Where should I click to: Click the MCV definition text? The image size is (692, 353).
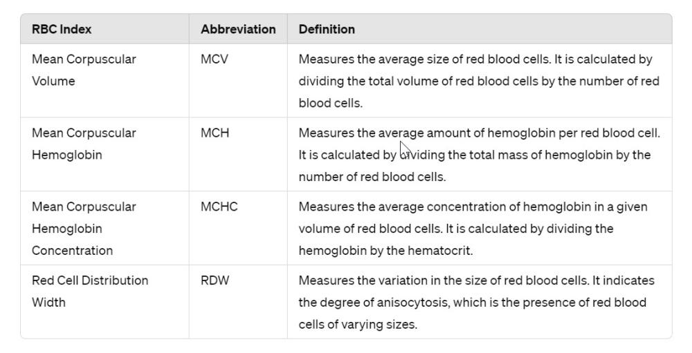[x=479, y=81]
